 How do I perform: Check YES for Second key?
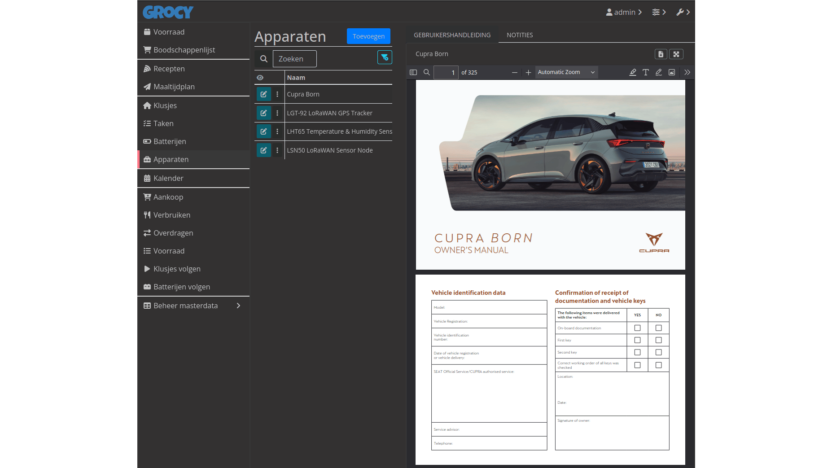[637, 352]
